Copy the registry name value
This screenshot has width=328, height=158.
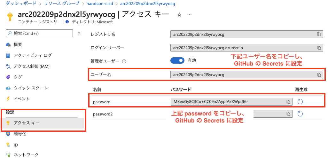point(319,35)
